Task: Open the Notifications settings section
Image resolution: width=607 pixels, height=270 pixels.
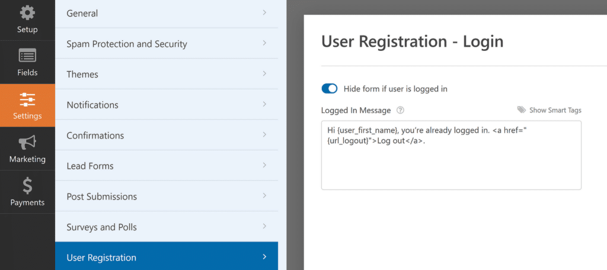Action: click(167, 104)
